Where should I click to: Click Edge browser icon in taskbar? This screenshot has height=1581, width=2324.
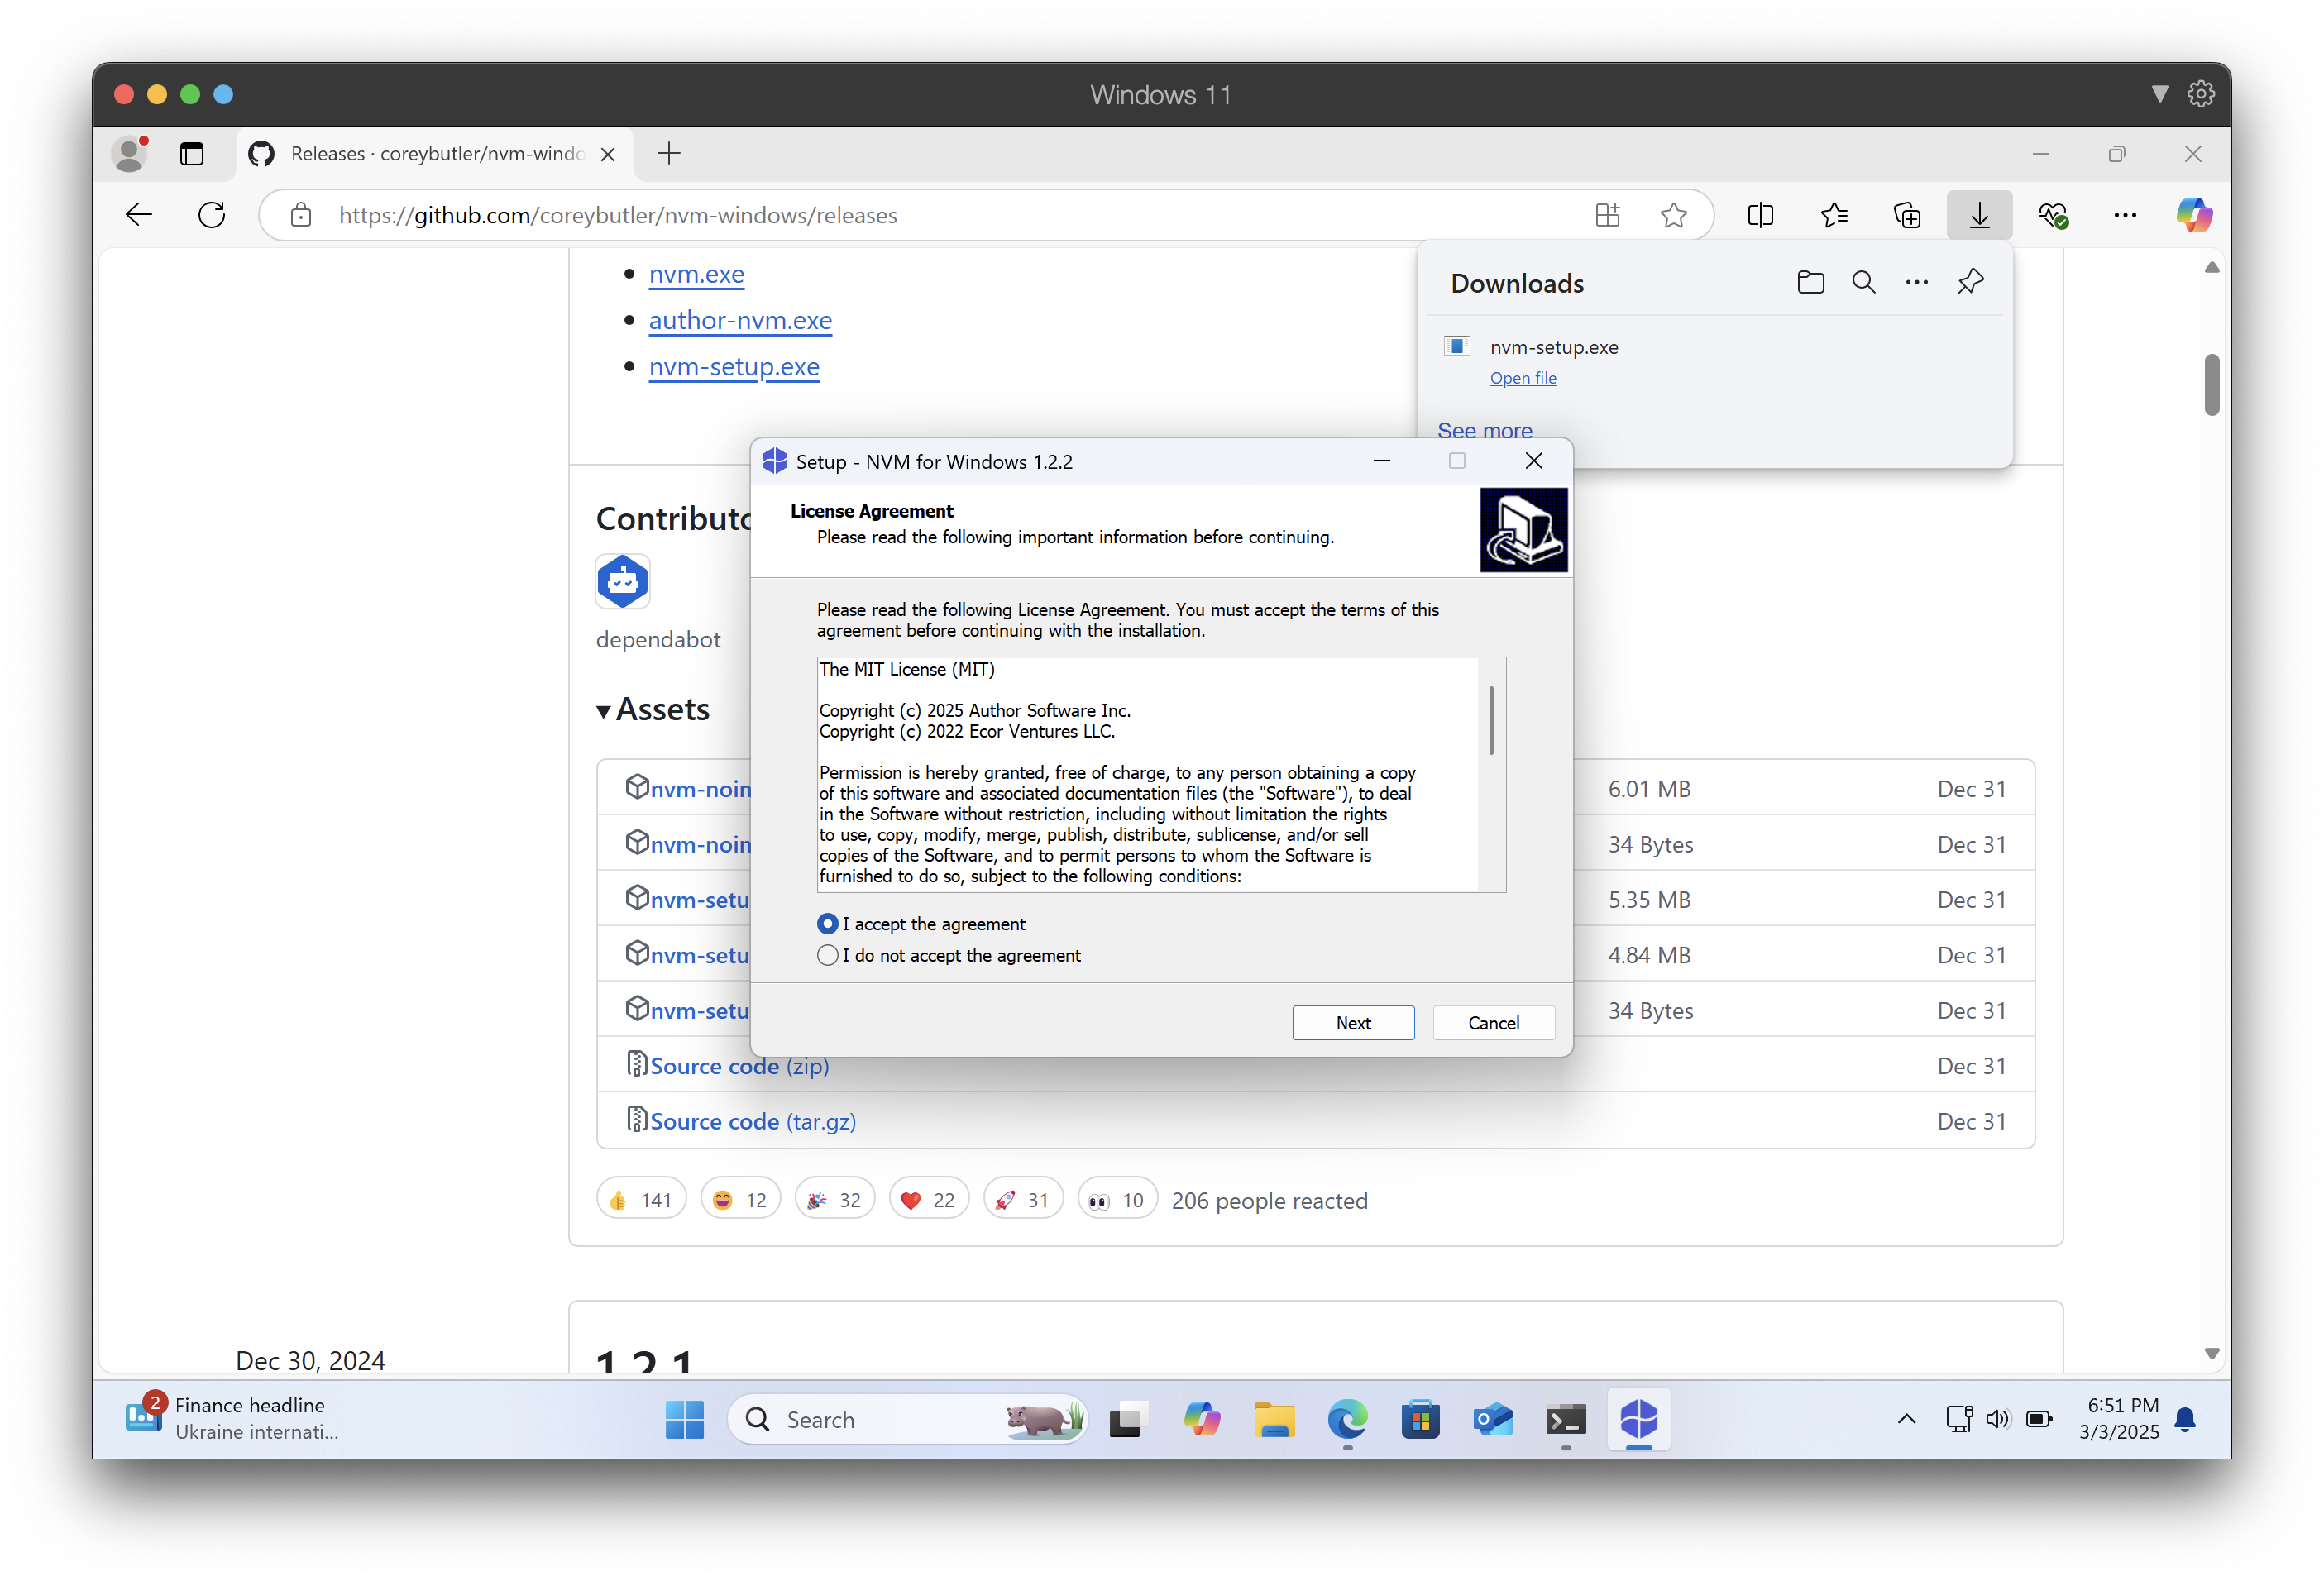pos(1347,1419)
